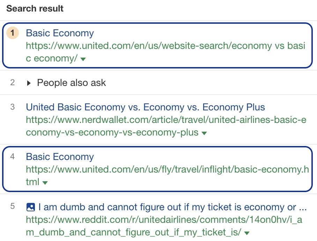Screen dimensions: 317x241
Task: Click the orange position 1 badge
Action: pos(13,33)
